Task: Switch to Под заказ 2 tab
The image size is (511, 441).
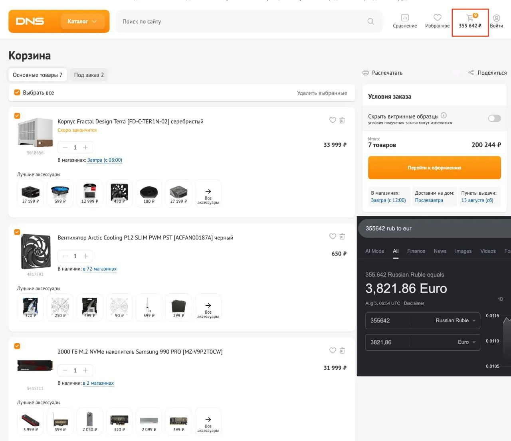Action: click(89, 75)
